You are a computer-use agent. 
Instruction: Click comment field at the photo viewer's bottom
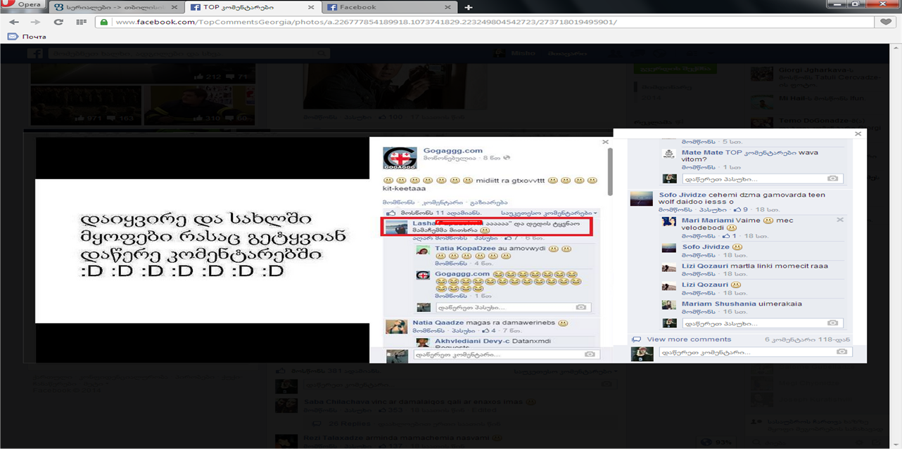[506, 355]
